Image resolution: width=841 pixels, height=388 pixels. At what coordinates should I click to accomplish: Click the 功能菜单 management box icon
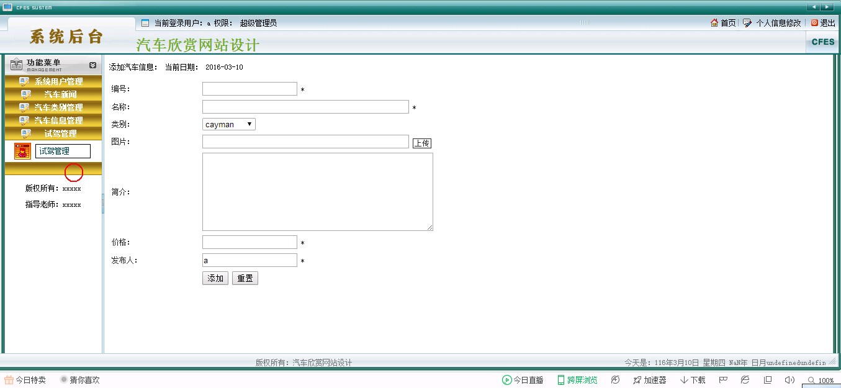[x=17, y=65]
